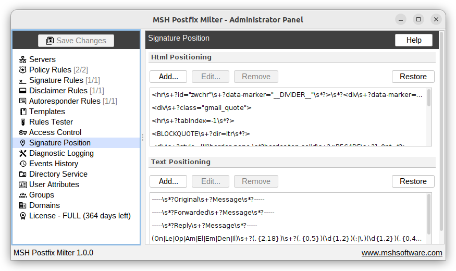This screenshot has width=456, height=271.
Task: Click the Signature Rules icon
Action: point(23,80)
